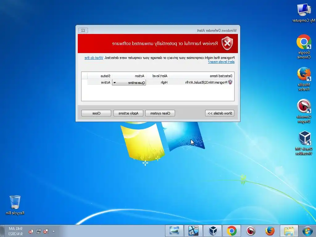Sort by the Alert level column header
The image size is (316, 237).
tap(158, 76)
